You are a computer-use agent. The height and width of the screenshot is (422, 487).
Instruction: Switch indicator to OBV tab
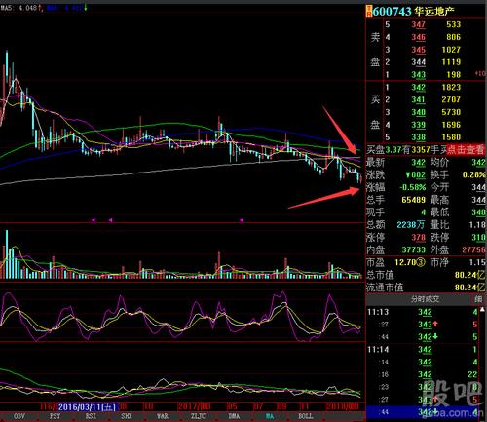tap(19, 416)
